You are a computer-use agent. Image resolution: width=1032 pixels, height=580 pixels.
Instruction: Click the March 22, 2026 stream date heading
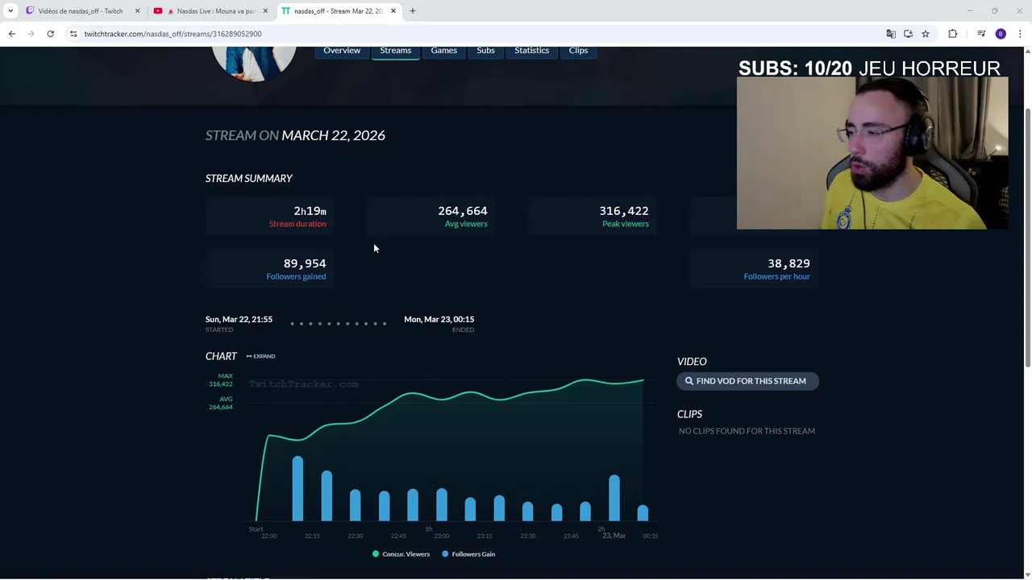tap(333, 135)
